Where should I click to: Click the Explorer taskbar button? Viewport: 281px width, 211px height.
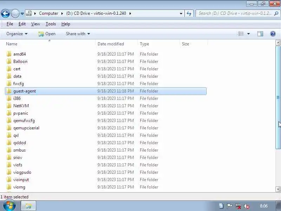(x=28, y=206)
